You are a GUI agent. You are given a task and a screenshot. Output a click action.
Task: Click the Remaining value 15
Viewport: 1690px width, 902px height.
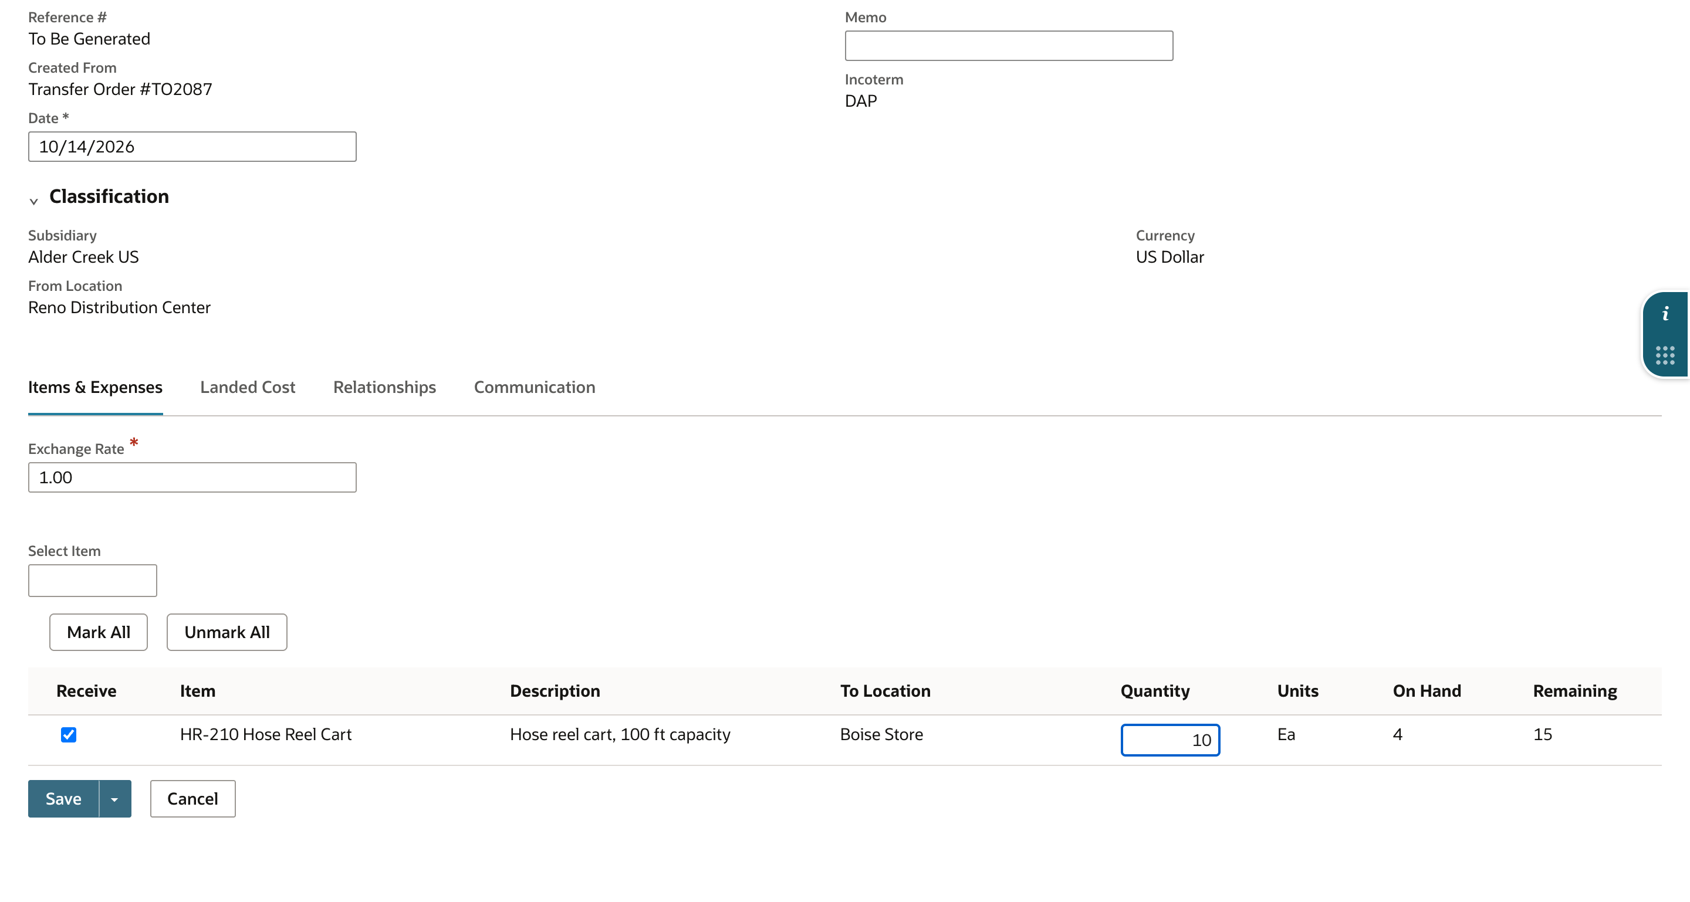[x=1542, y=734]
